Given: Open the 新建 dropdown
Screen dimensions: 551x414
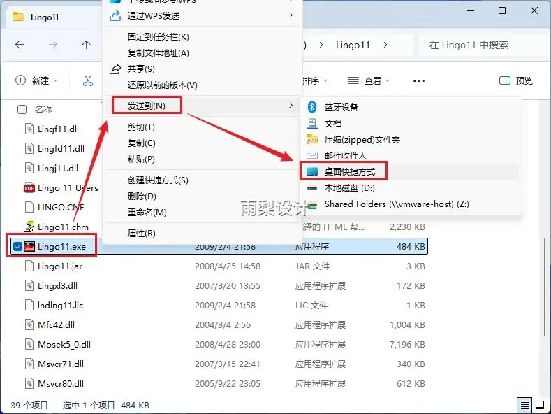Looking at the screenshot, I should [x=36, y=80].
